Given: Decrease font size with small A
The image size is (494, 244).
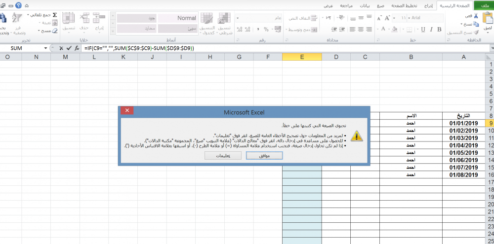Looking at the screenshot, I should coord(379,18).
